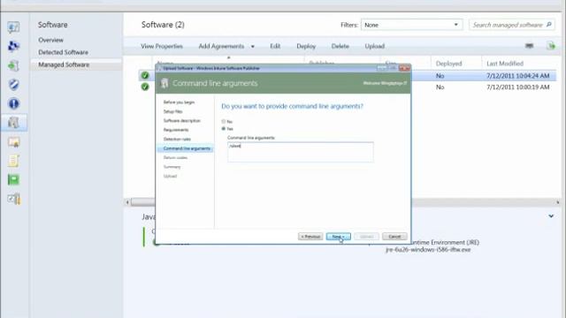Open Overview in the Software navigation
The width and height of the screenshot is (566, 318).
50,40
